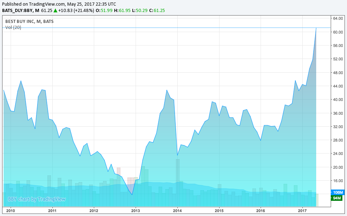Click the 2011 year label on time axis
This screenshot has height=216, width=347.
coord(52,211)
